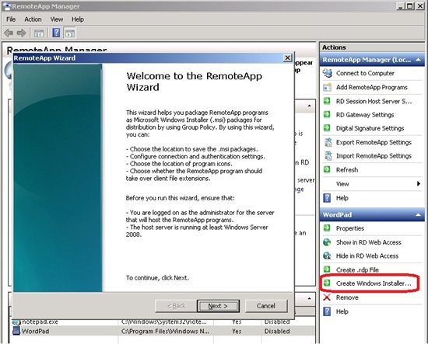Click the Actions pane header
The height and width of the screenshot is (344, 428).
[x=372, y=47]
